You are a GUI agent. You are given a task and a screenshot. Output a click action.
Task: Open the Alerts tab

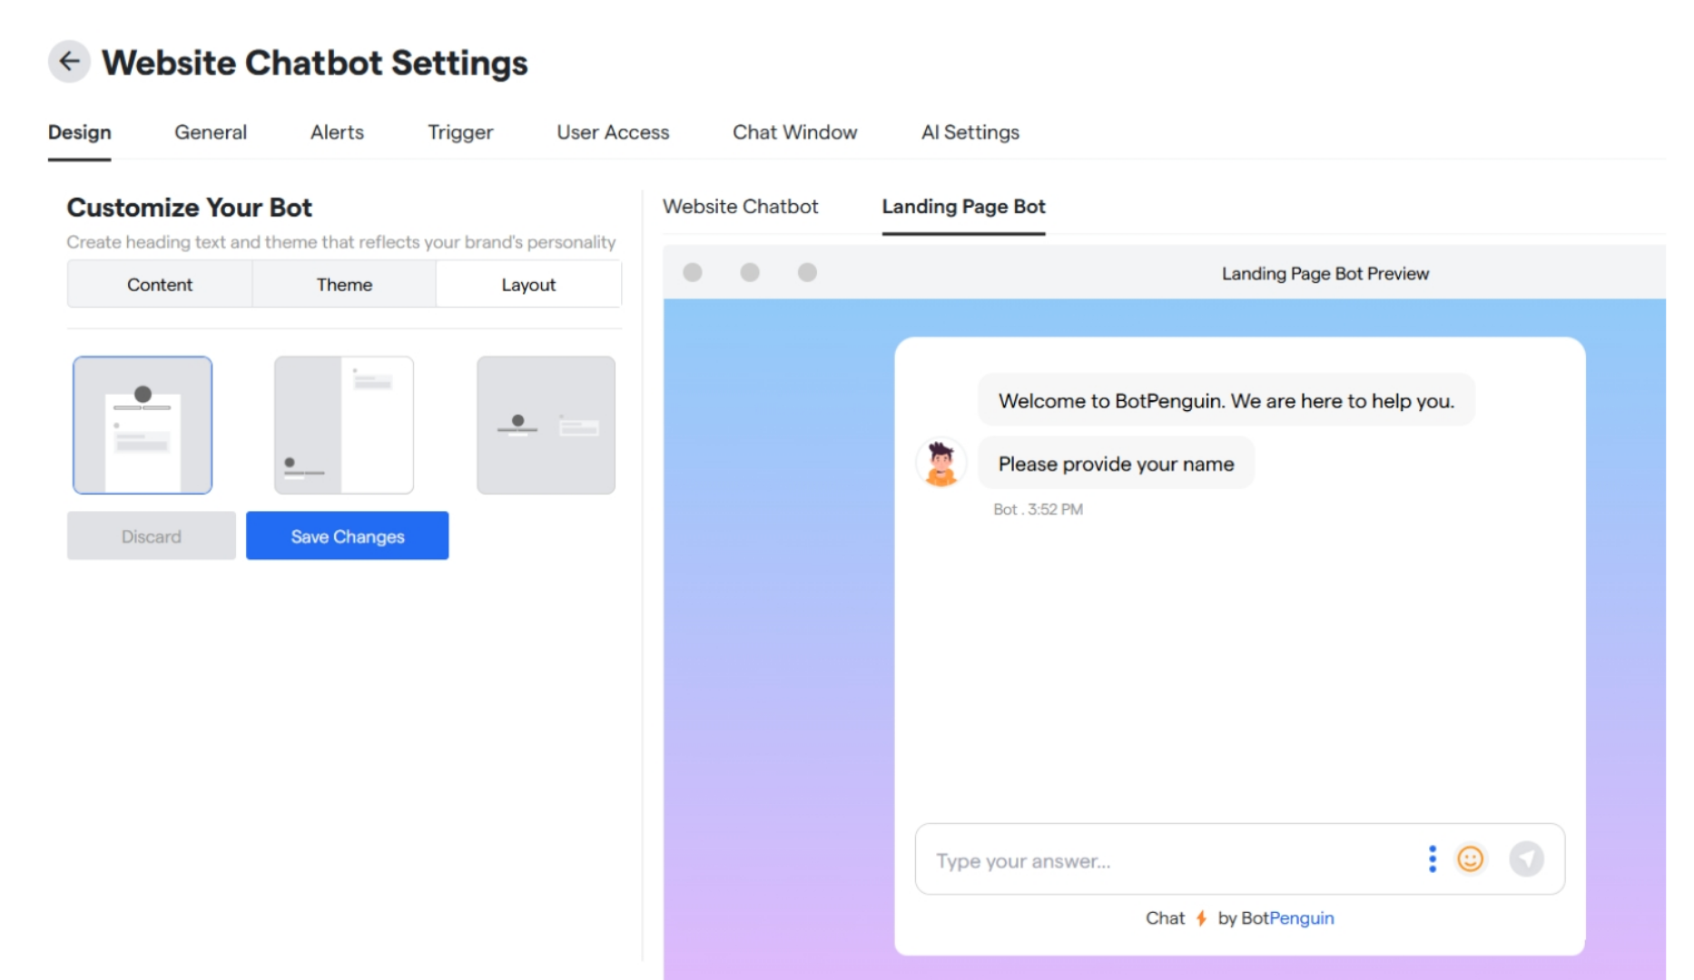[337, 132]
